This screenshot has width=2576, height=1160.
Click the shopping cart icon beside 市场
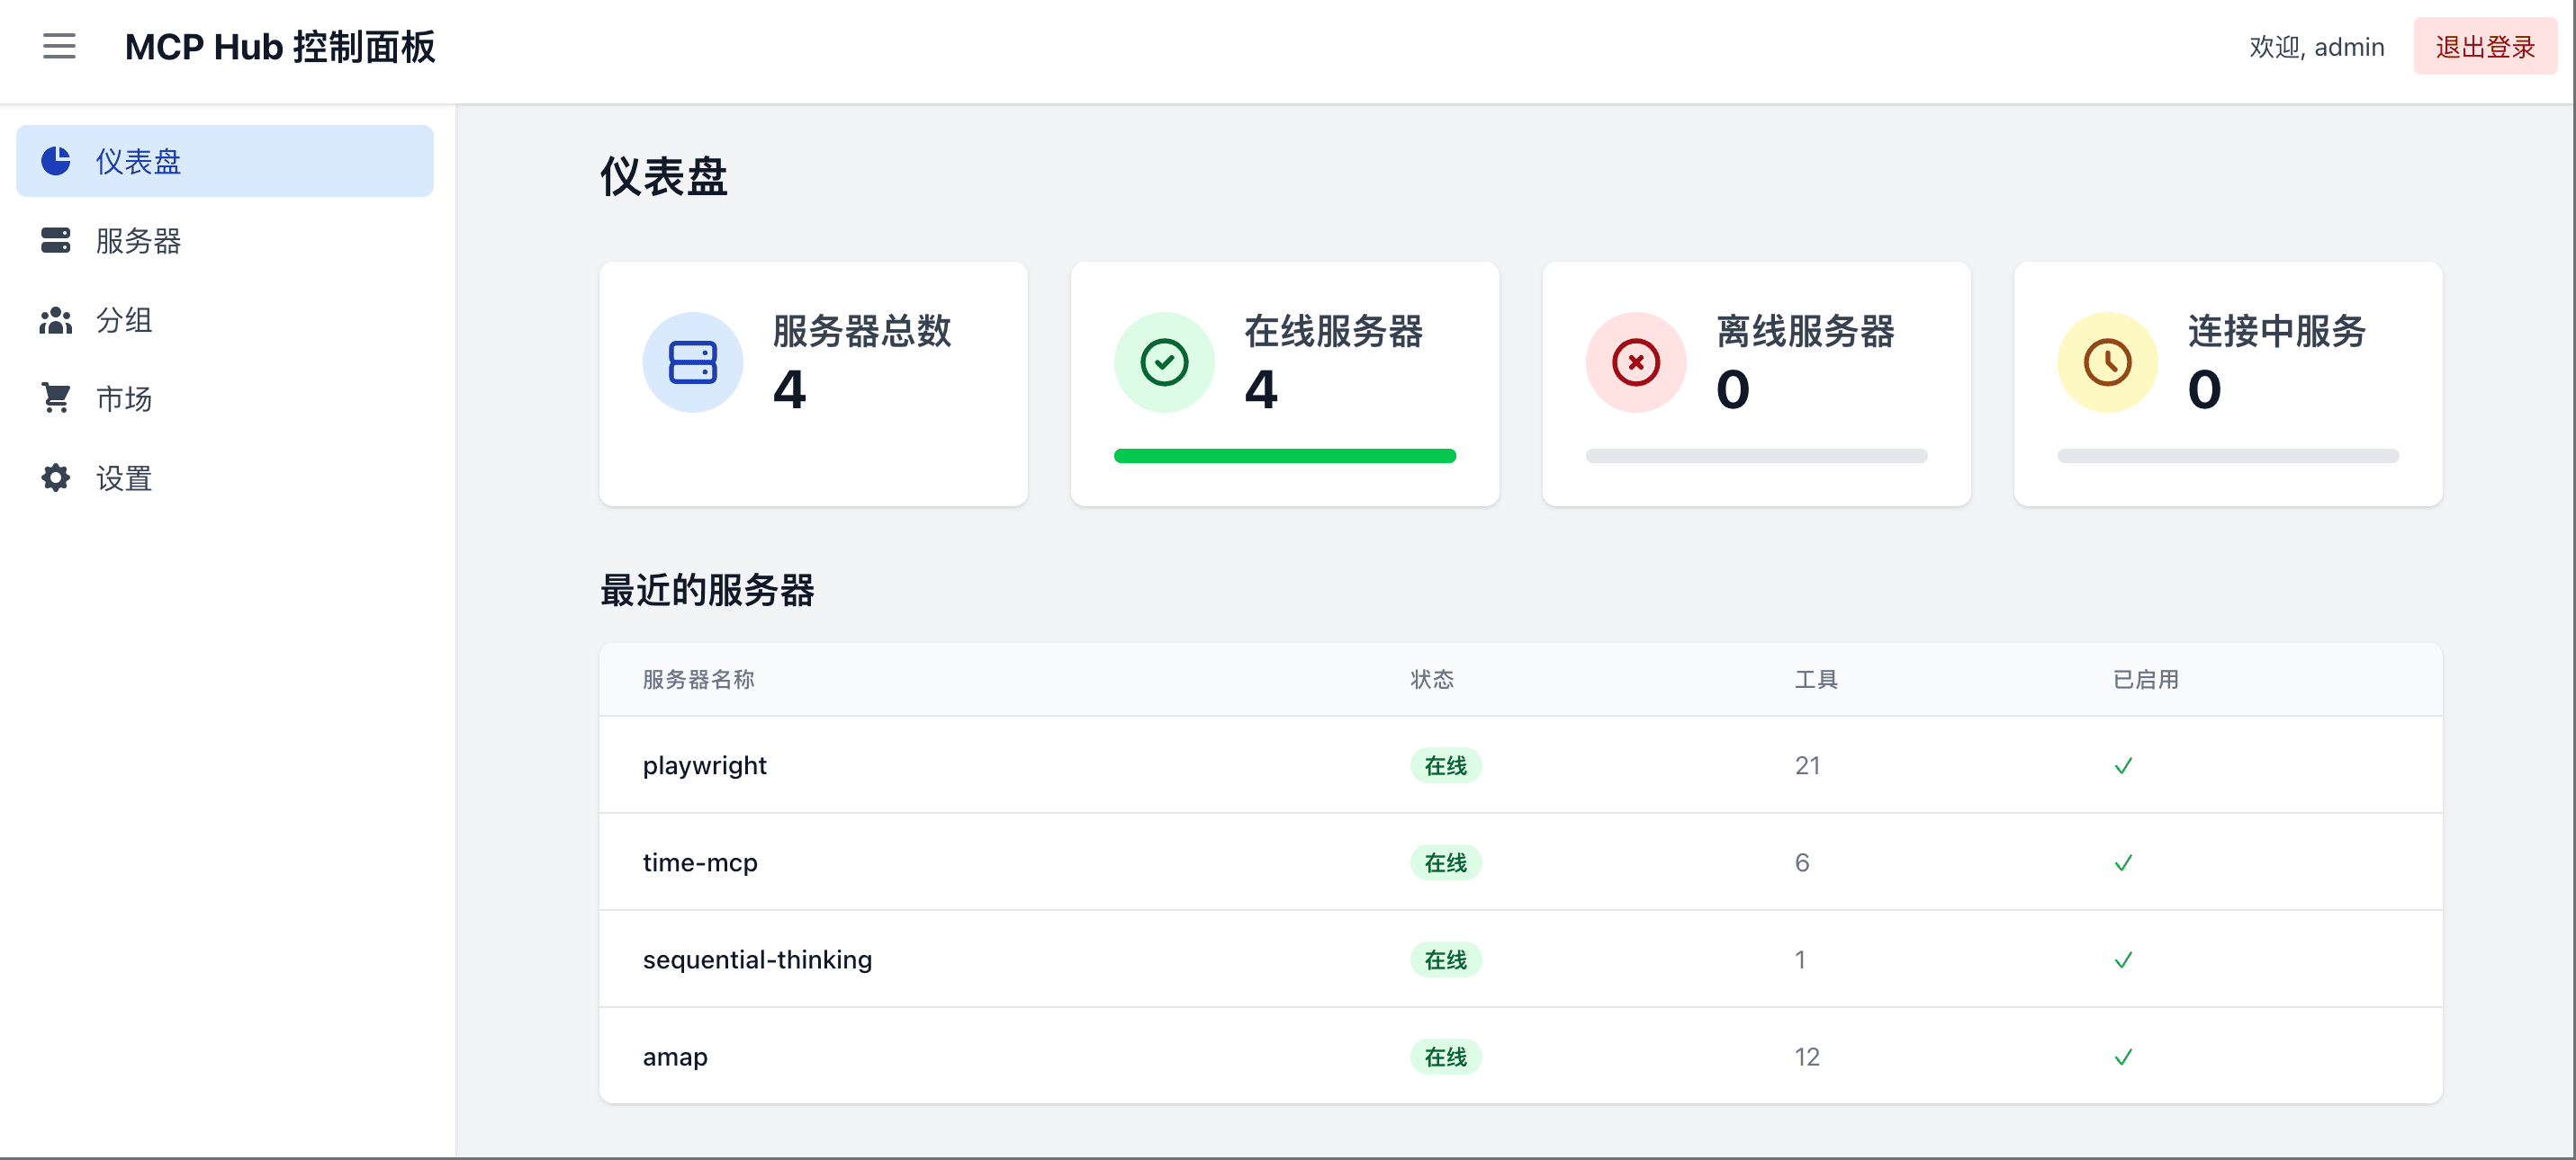point(55,398)
